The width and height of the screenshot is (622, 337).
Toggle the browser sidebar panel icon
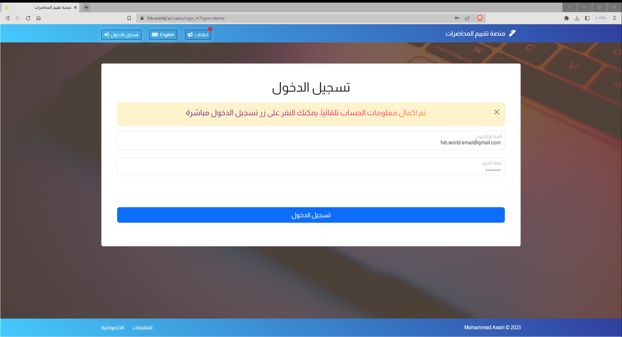pos(587,18)
